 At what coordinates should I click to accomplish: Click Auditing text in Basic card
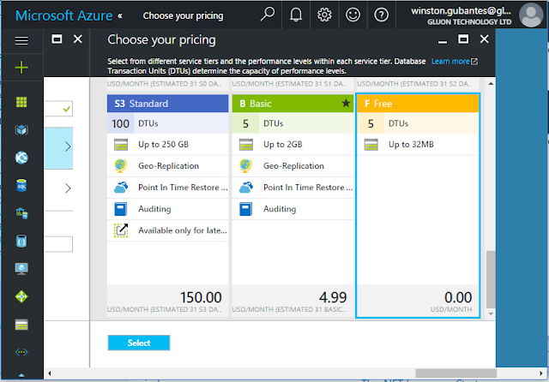pos(280,209)
